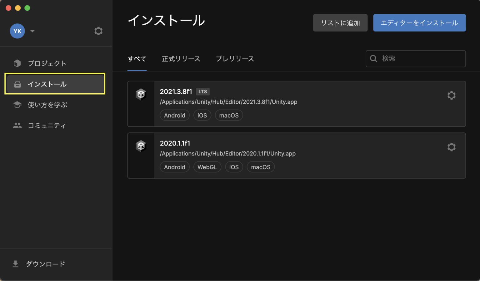Expand the YK account dropdown arrow
480x281 pixels.
[x=32, y=31]
